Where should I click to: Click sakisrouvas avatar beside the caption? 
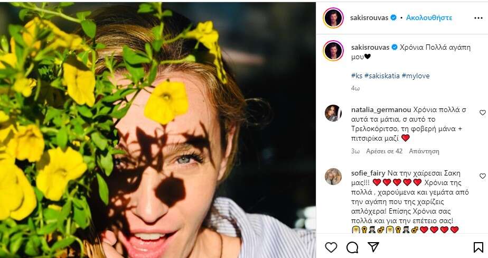tap(333, 50)
